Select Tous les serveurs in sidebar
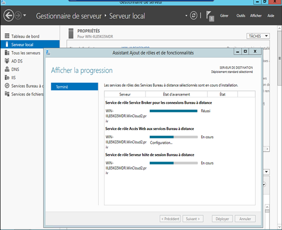The width and height of the screenshot is (282, 230). coord(27,53)
